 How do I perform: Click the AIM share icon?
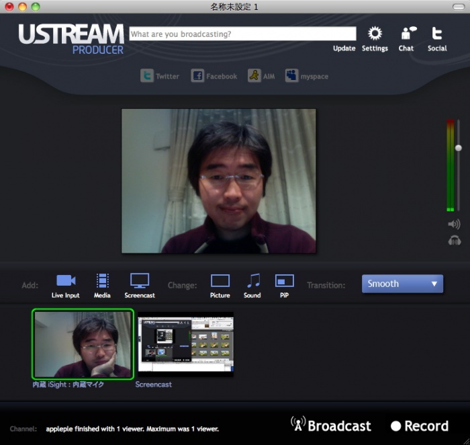coord(254,75)
